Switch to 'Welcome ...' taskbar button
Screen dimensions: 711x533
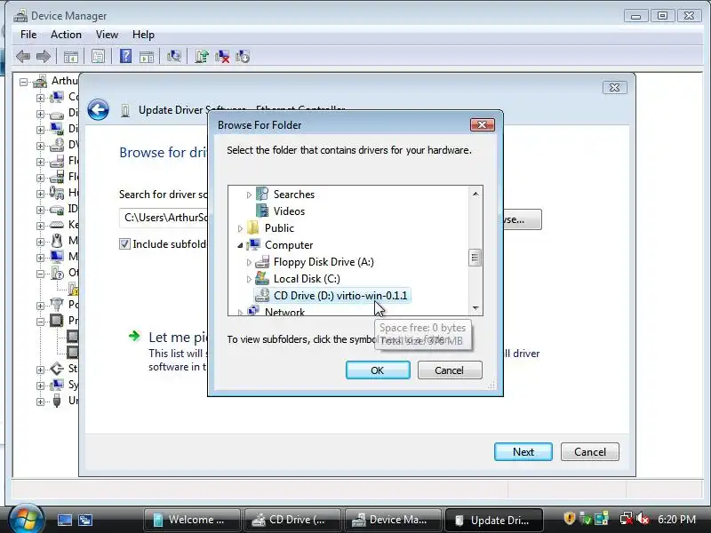click(x=192, y=520)
